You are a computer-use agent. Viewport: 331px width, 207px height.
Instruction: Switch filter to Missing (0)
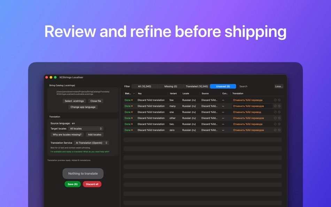(171, 86)
